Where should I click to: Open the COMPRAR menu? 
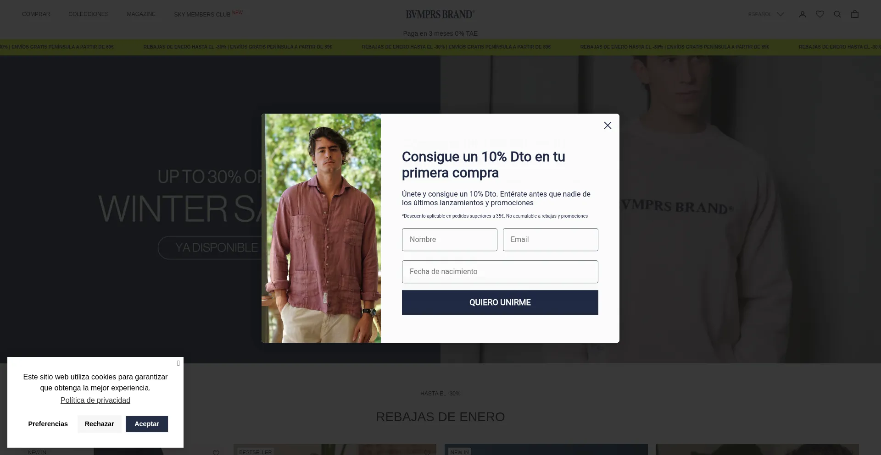pos(36,14)
